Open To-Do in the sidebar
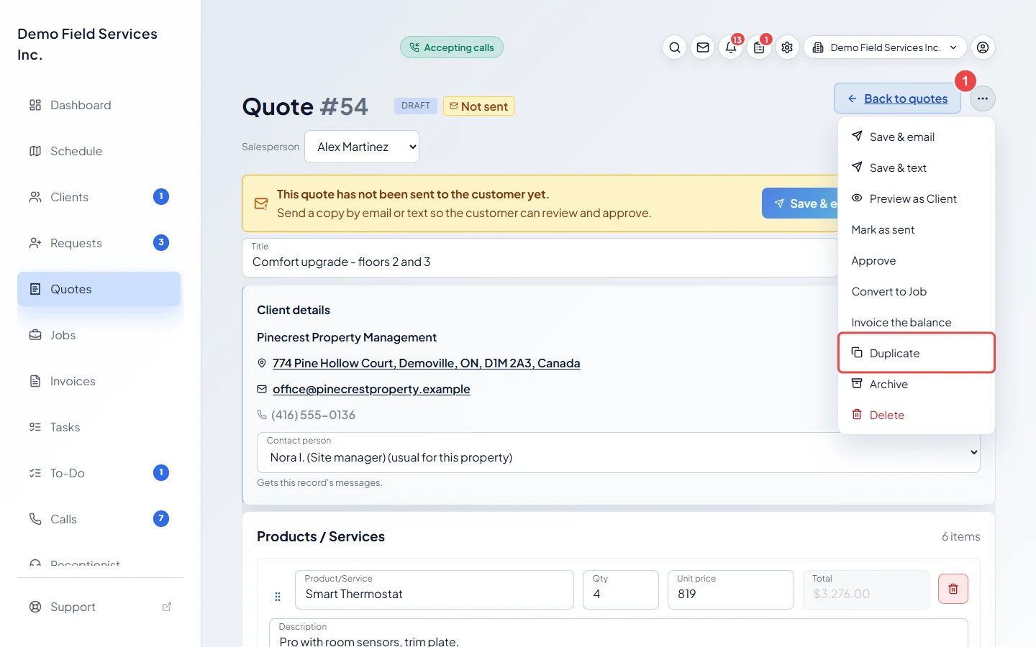This screenshot has height=647, width=1036. coord(99,473)
